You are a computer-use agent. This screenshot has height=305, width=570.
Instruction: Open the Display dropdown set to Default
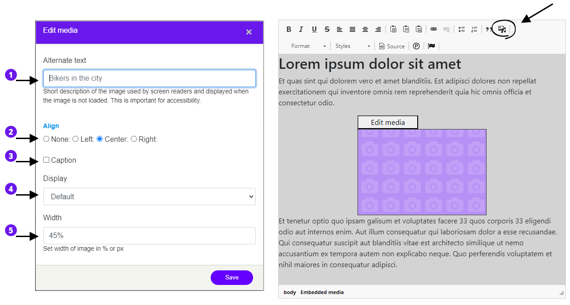tap(150, 196)
